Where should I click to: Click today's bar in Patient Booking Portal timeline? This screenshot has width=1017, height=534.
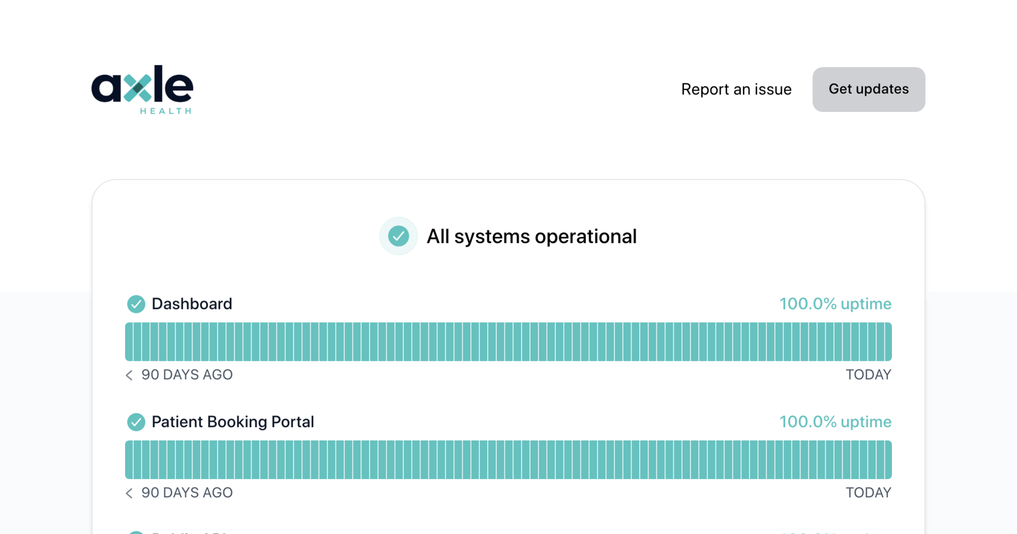pos(887,459)
